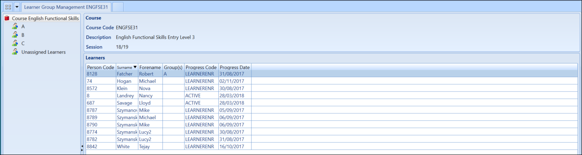582x155 pixels.
Task: Select the empty tab beside Learner Group Management
Action: [118, 7]
